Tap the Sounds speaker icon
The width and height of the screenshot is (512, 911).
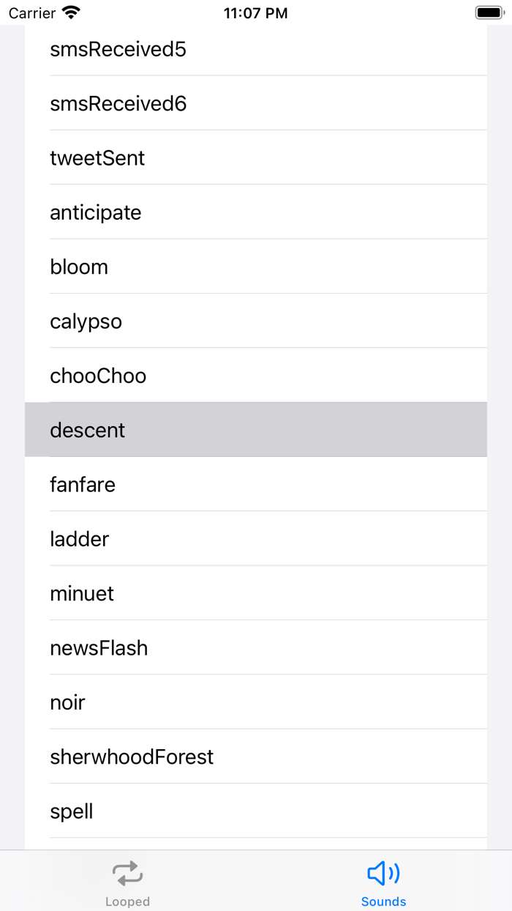tap(383, 873)
